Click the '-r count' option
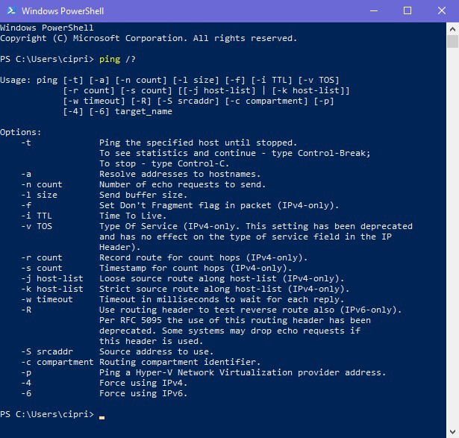This screenshot has width=459, height=438. (x=42, y=257)
